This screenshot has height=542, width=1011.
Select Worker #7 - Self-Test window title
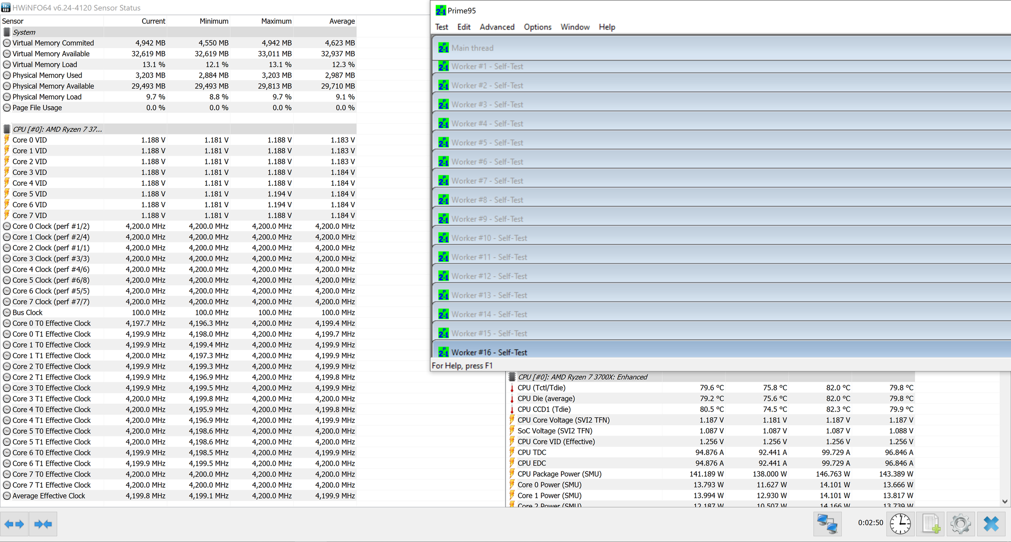click(x=487, y=181)
